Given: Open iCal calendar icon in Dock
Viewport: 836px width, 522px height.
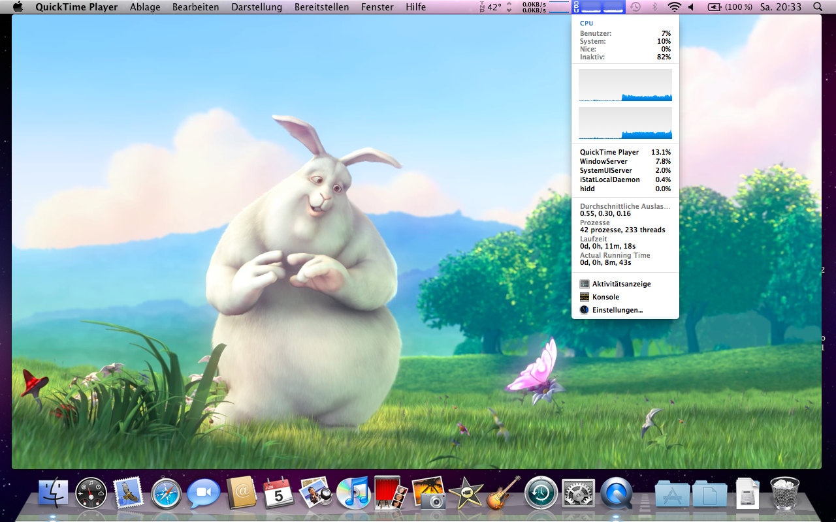Looking at the screenshot, I should 278,493.
